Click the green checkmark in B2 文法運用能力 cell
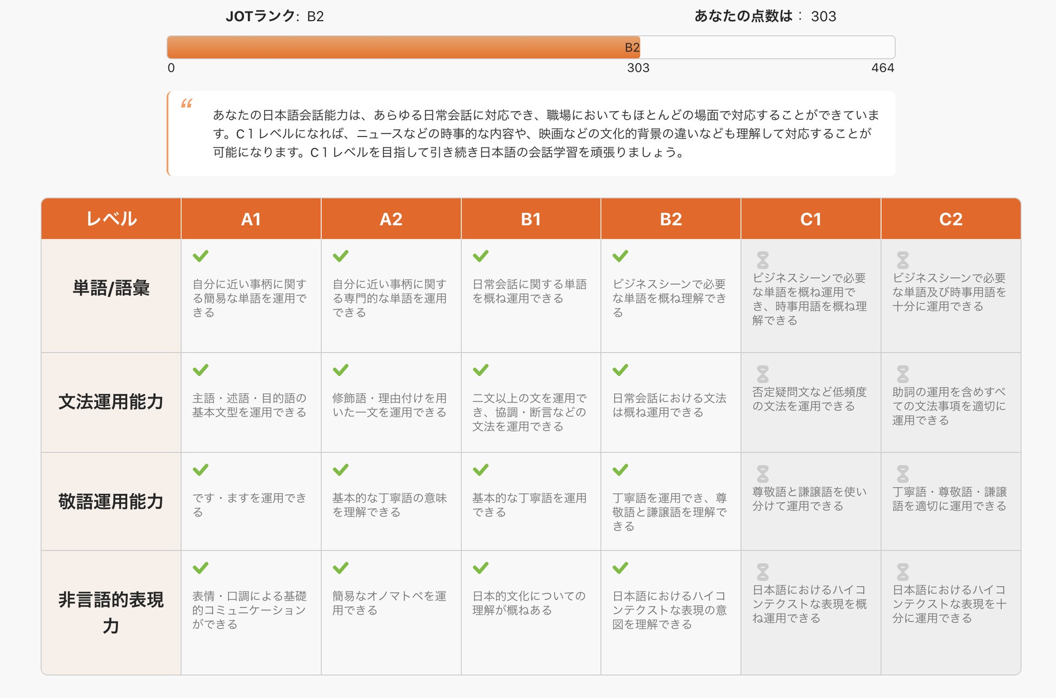The height and width of the screenshot is (698, 1056). pyautogui.click(x=620, y=370)
